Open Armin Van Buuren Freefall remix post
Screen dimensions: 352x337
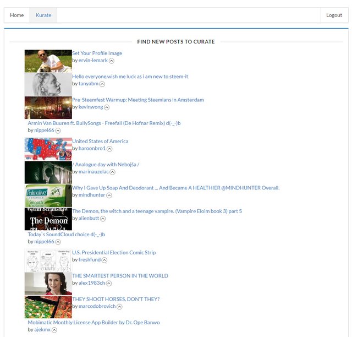coord(104,123)
